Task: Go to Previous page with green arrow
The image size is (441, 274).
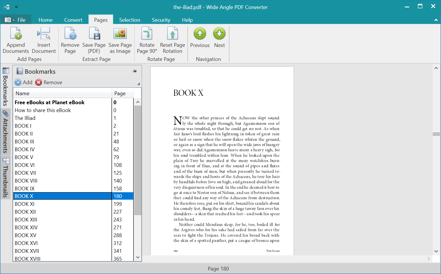Action: tap(200, 33)
